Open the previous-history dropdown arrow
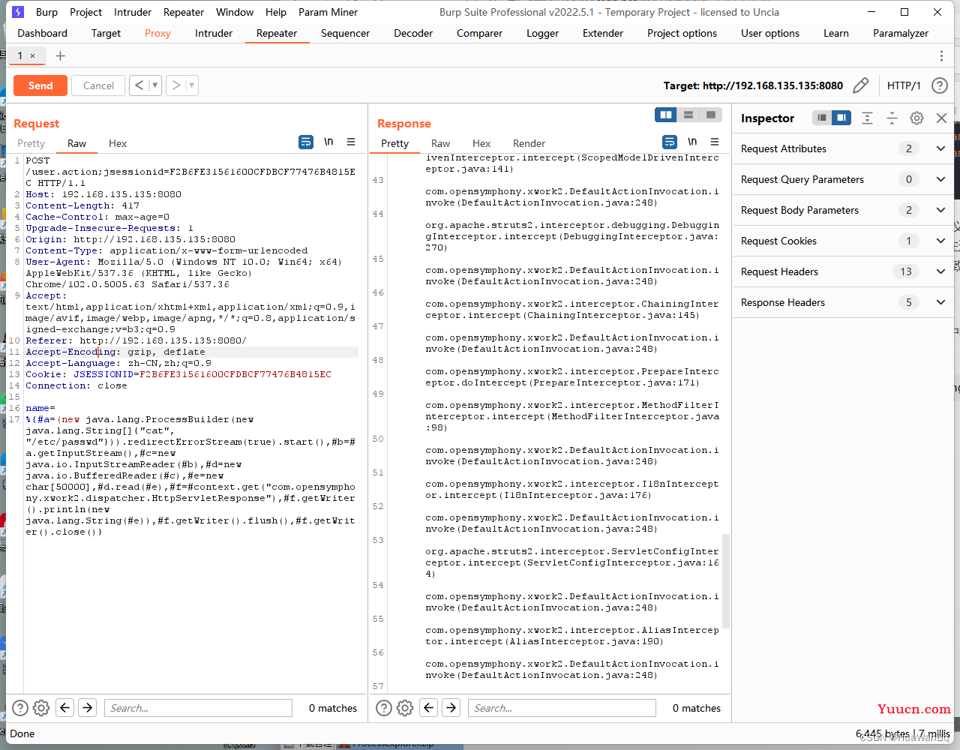 coord(155,85)
